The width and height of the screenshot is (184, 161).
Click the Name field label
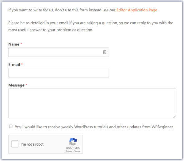coord(14,44)
